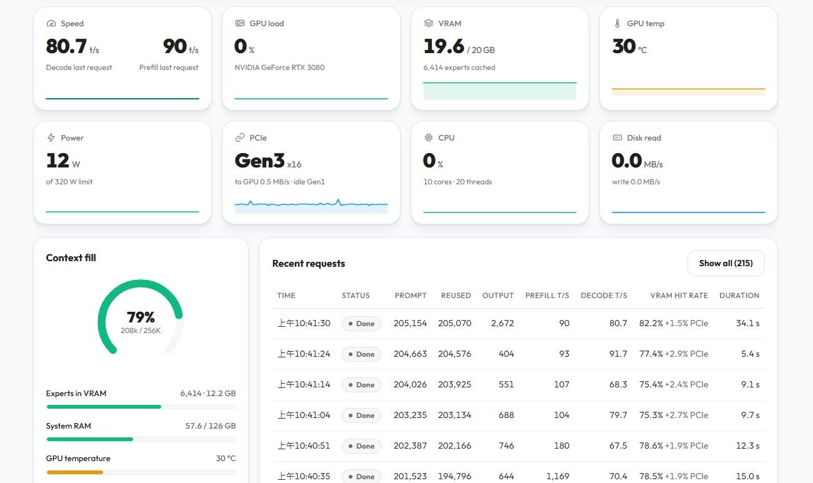Select the VRAM HIT RATE column header

pyautogui.click(x=679, y=296)
